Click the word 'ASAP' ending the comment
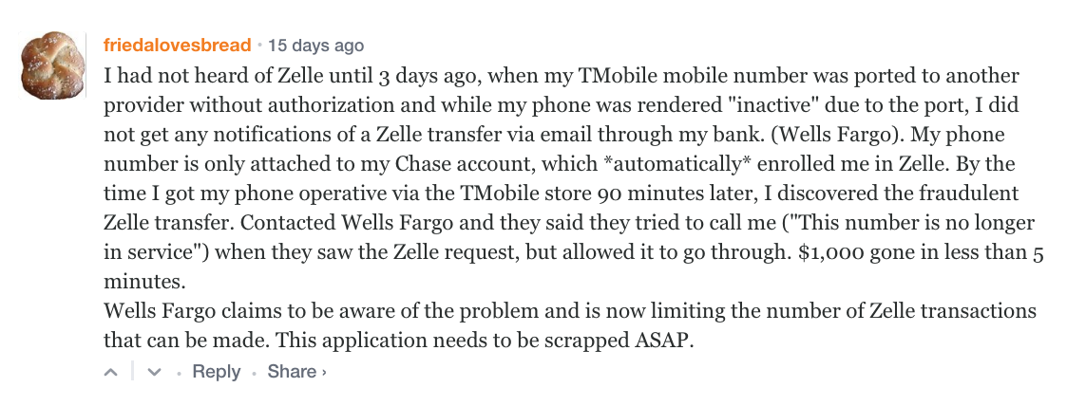1067x406 pixels. coord(663,341)
